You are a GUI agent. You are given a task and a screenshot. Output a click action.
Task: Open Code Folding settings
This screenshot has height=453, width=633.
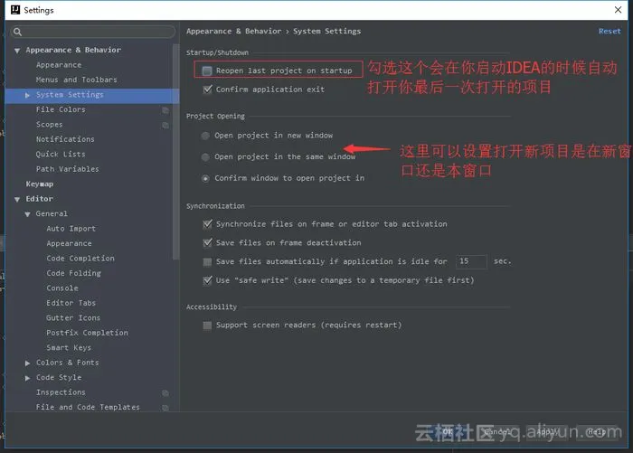pos(73,273)
